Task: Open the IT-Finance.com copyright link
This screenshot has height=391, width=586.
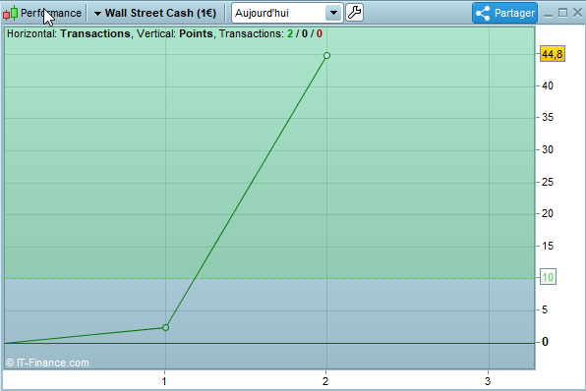Action: (47, 363)
